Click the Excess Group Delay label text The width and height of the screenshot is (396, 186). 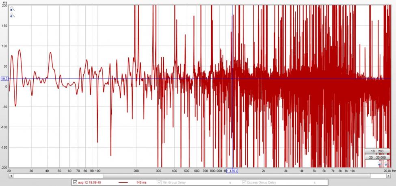pos(262,182)
